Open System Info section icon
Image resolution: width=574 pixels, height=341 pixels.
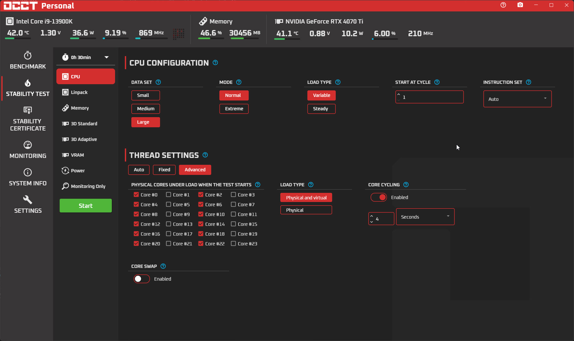(x=28, y=172)
